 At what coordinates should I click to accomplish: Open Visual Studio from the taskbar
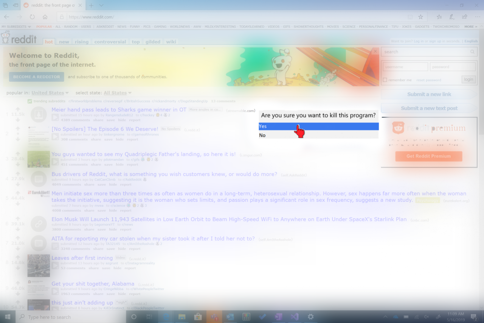295,317
